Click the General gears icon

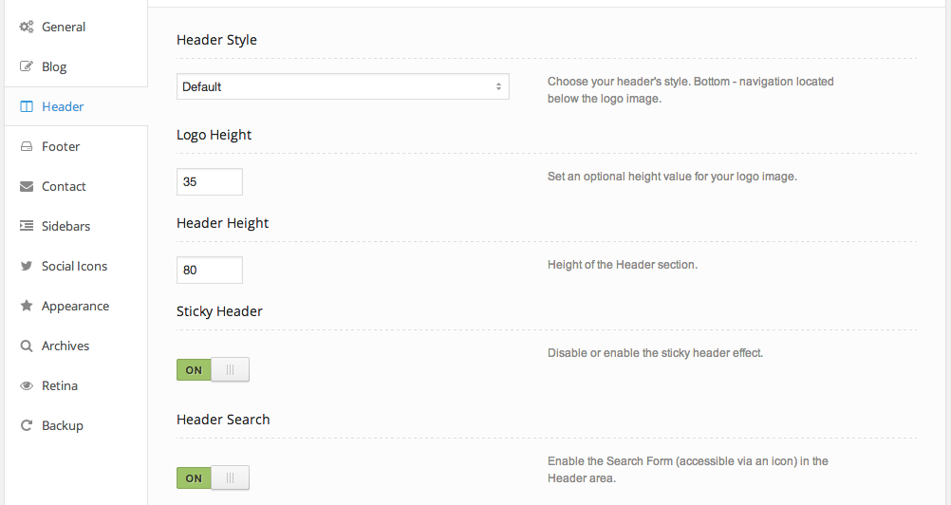[x=27, y=28]
